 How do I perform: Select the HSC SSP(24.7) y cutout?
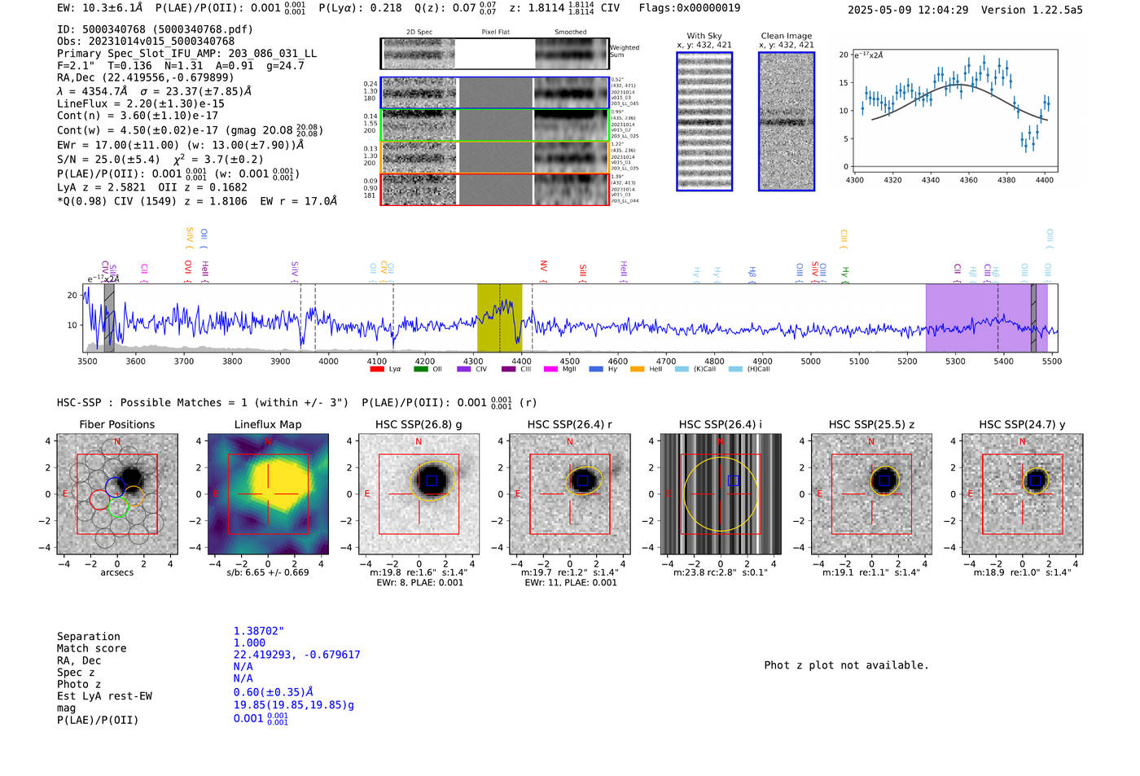tap(1023, 493)
